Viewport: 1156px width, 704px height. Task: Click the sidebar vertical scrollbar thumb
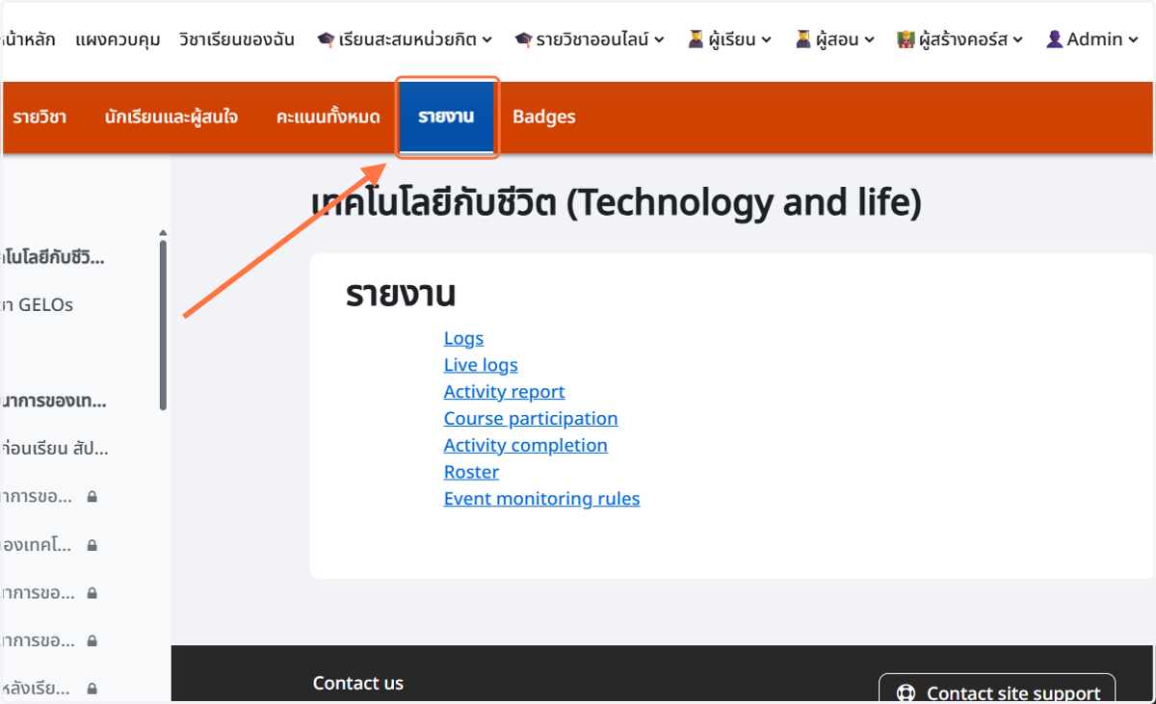[x=163, y=325]
